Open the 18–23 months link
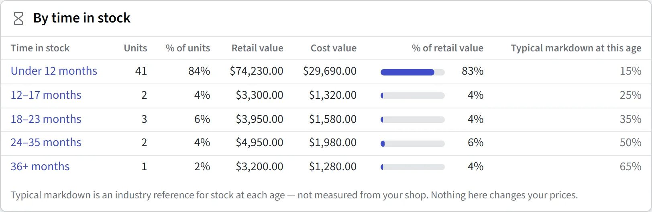This screenshot has width=652, height=212. tap(46, 119)
